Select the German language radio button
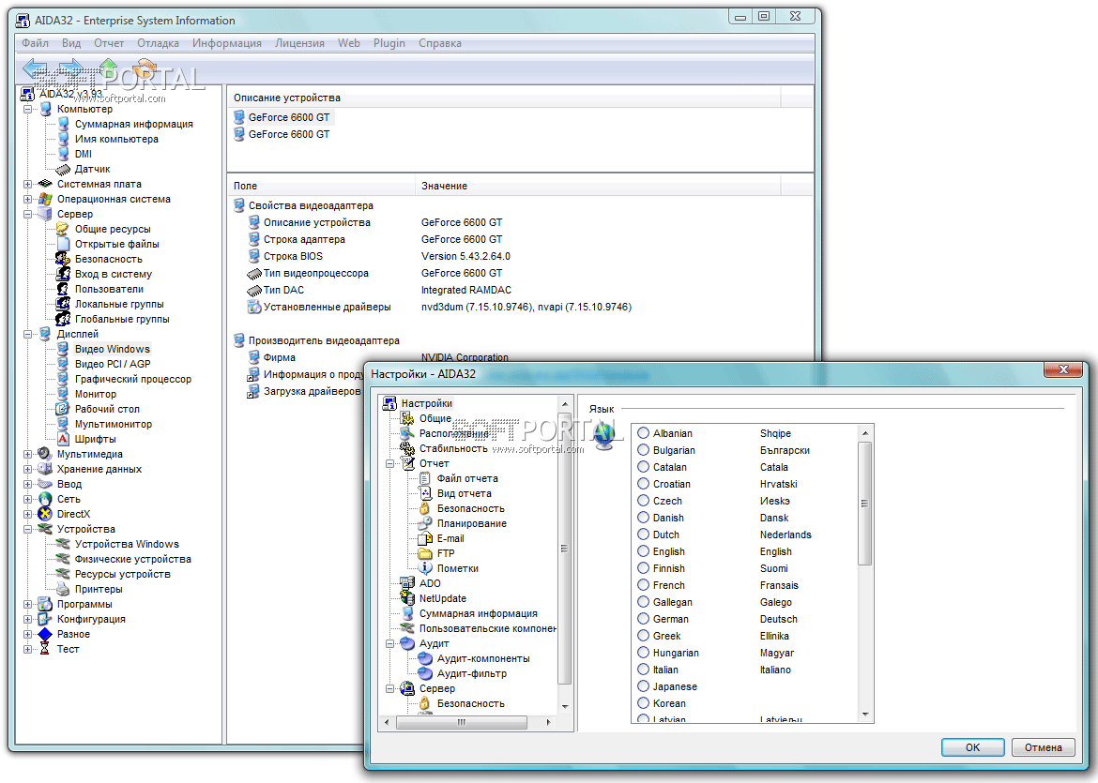The width and height of the screenshot is (1098, 783). [x=644, y=619]
